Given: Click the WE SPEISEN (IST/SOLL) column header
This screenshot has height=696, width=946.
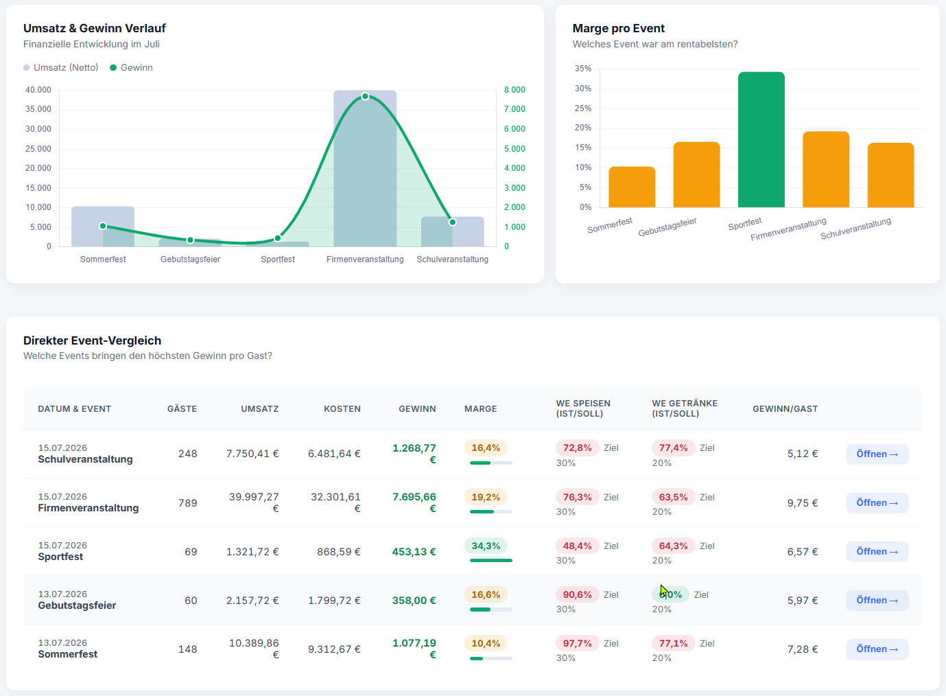Looking at the screenshot, I should 583,408.
